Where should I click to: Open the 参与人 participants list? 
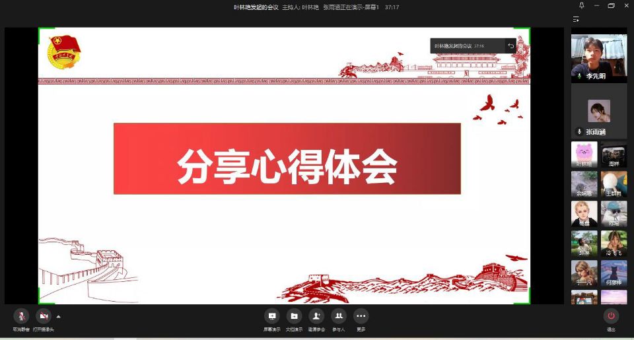point(339,316)
